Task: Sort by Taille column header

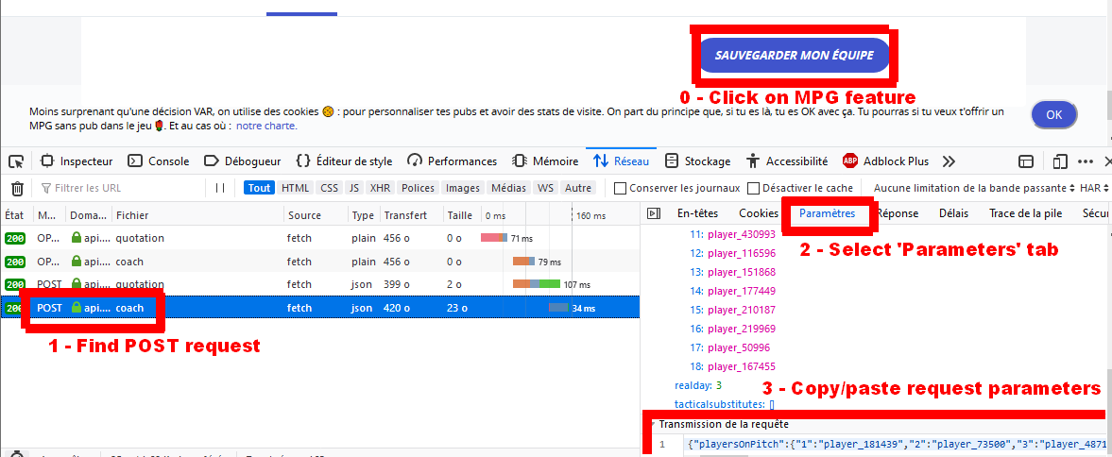Action: click(460, 215)
